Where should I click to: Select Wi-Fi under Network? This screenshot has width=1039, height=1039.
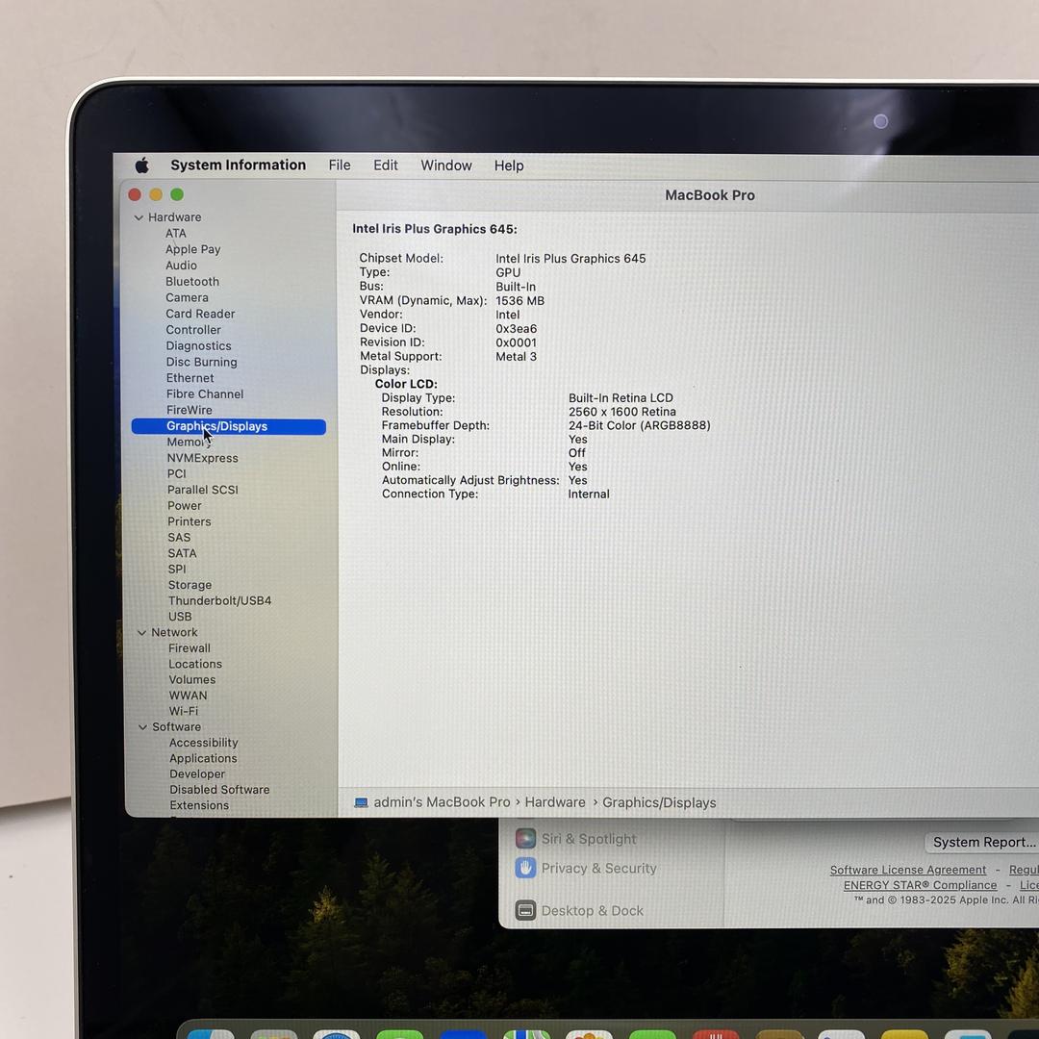[x=184, y=711]
